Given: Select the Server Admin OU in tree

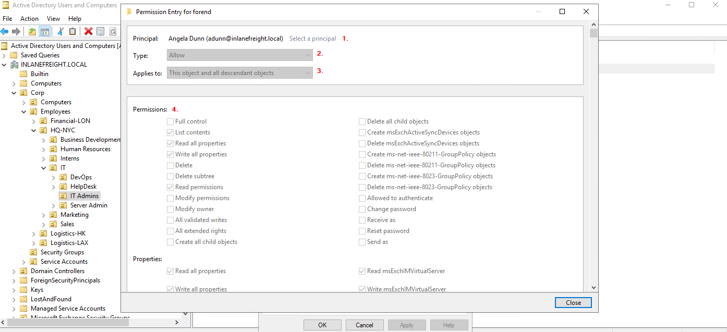Looking at the screenshot, I should (89, 205).
